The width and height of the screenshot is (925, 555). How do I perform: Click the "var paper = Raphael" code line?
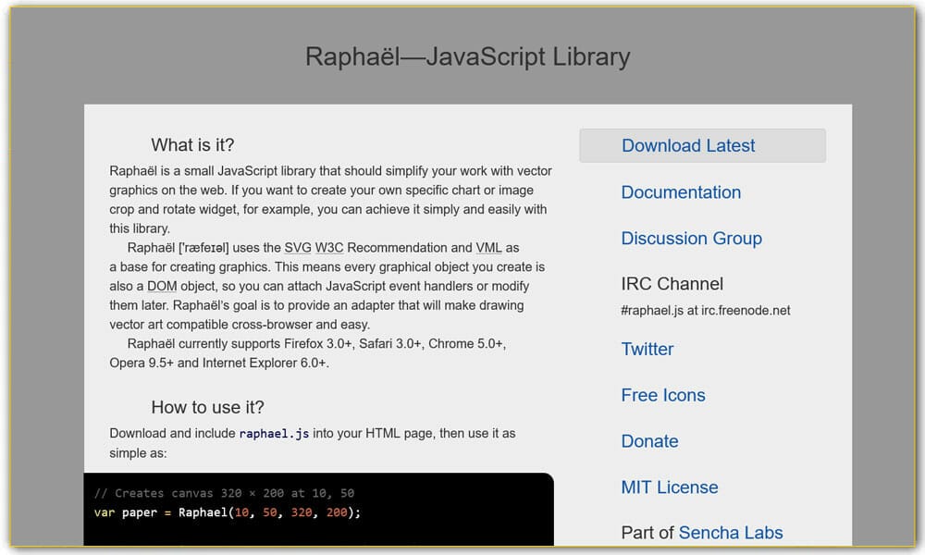click(227, 512)
